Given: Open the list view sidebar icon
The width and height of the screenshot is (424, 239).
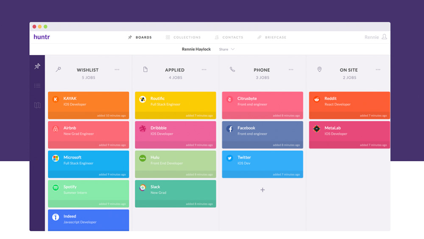Looking at the screenshot, I should pyautogui.click(x=37, y=86).
